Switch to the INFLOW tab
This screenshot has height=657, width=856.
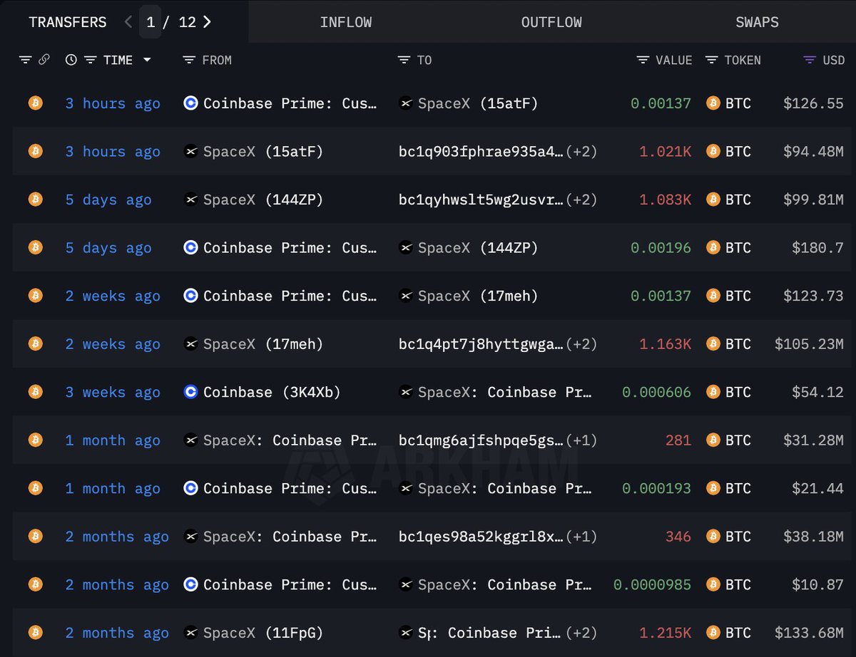point(346,22)
